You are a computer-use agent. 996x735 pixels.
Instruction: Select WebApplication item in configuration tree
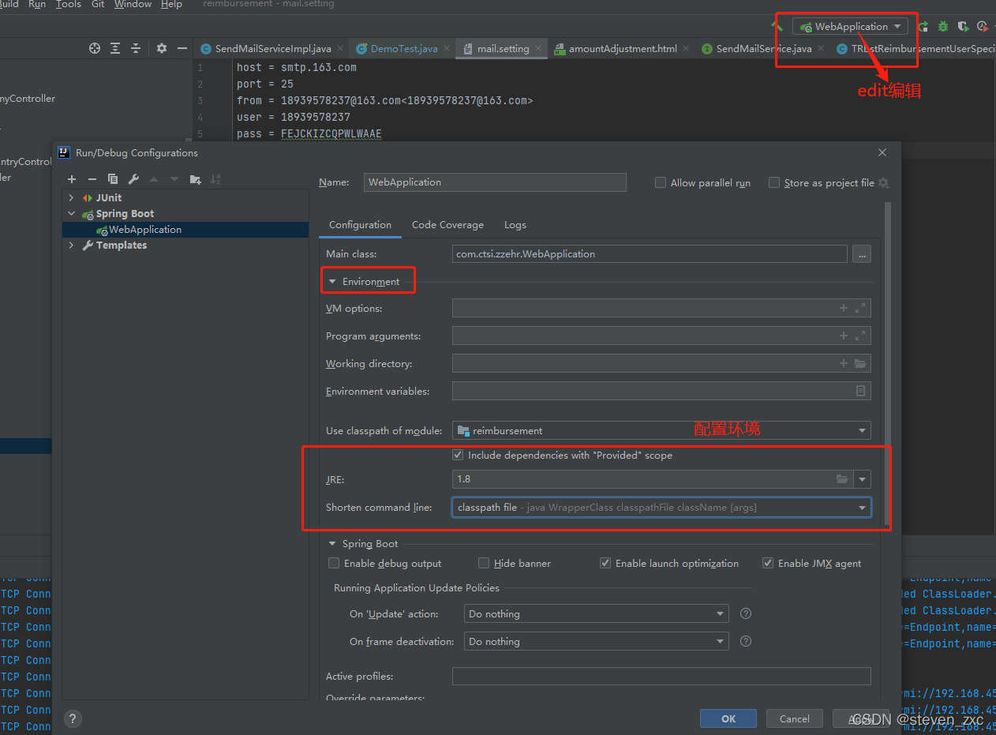[185, 229]
